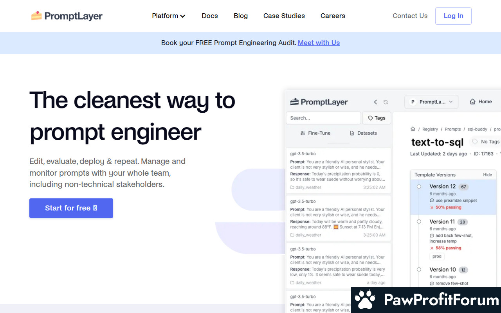Select Version 12 in template versions

[x=453, y=197]
